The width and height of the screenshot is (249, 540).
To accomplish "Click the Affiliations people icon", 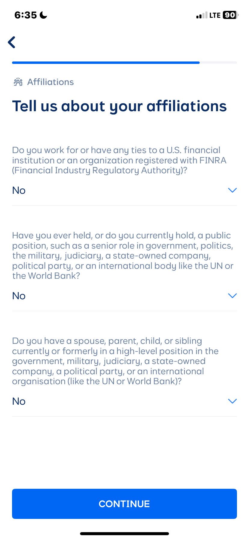I will pyautogui.click(x=18, y=82).
